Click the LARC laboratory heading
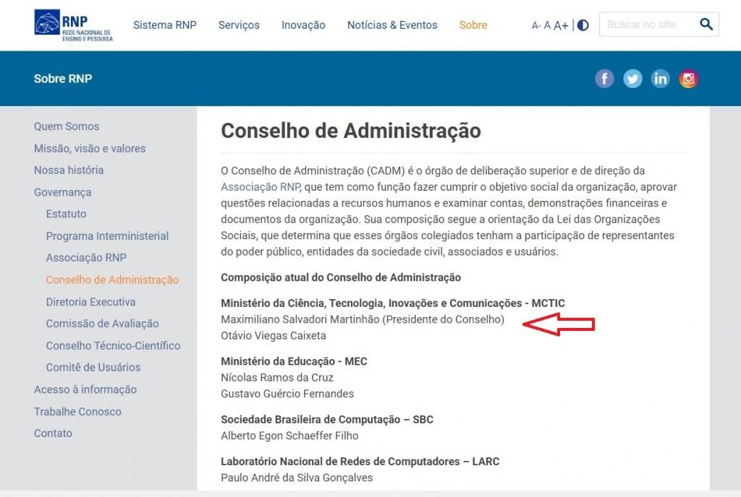Viewport: 741px width, 497px height. click(360, 462)
